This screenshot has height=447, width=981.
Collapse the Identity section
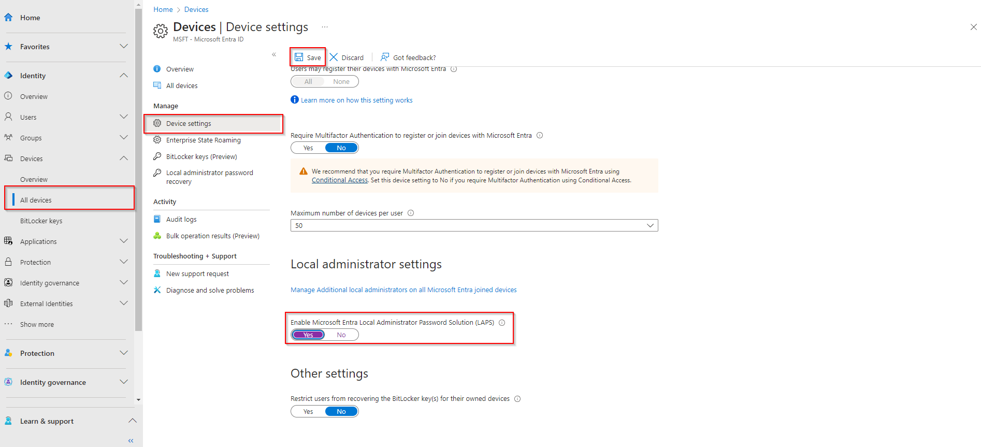pyautogui.click(x=124, y=75)
